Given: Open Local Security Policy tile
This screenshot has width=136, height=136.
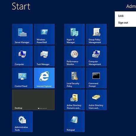Looking at the screenshot, I should [x=75, y=78].
